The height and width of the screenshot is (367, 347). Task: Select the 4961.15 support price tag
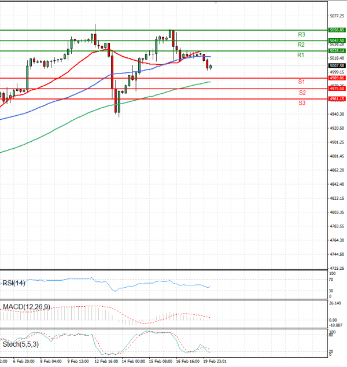tap(337, 99)
